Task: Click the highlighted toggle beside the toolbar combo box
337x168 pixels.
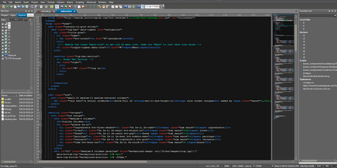Action: tap(142, 7)
